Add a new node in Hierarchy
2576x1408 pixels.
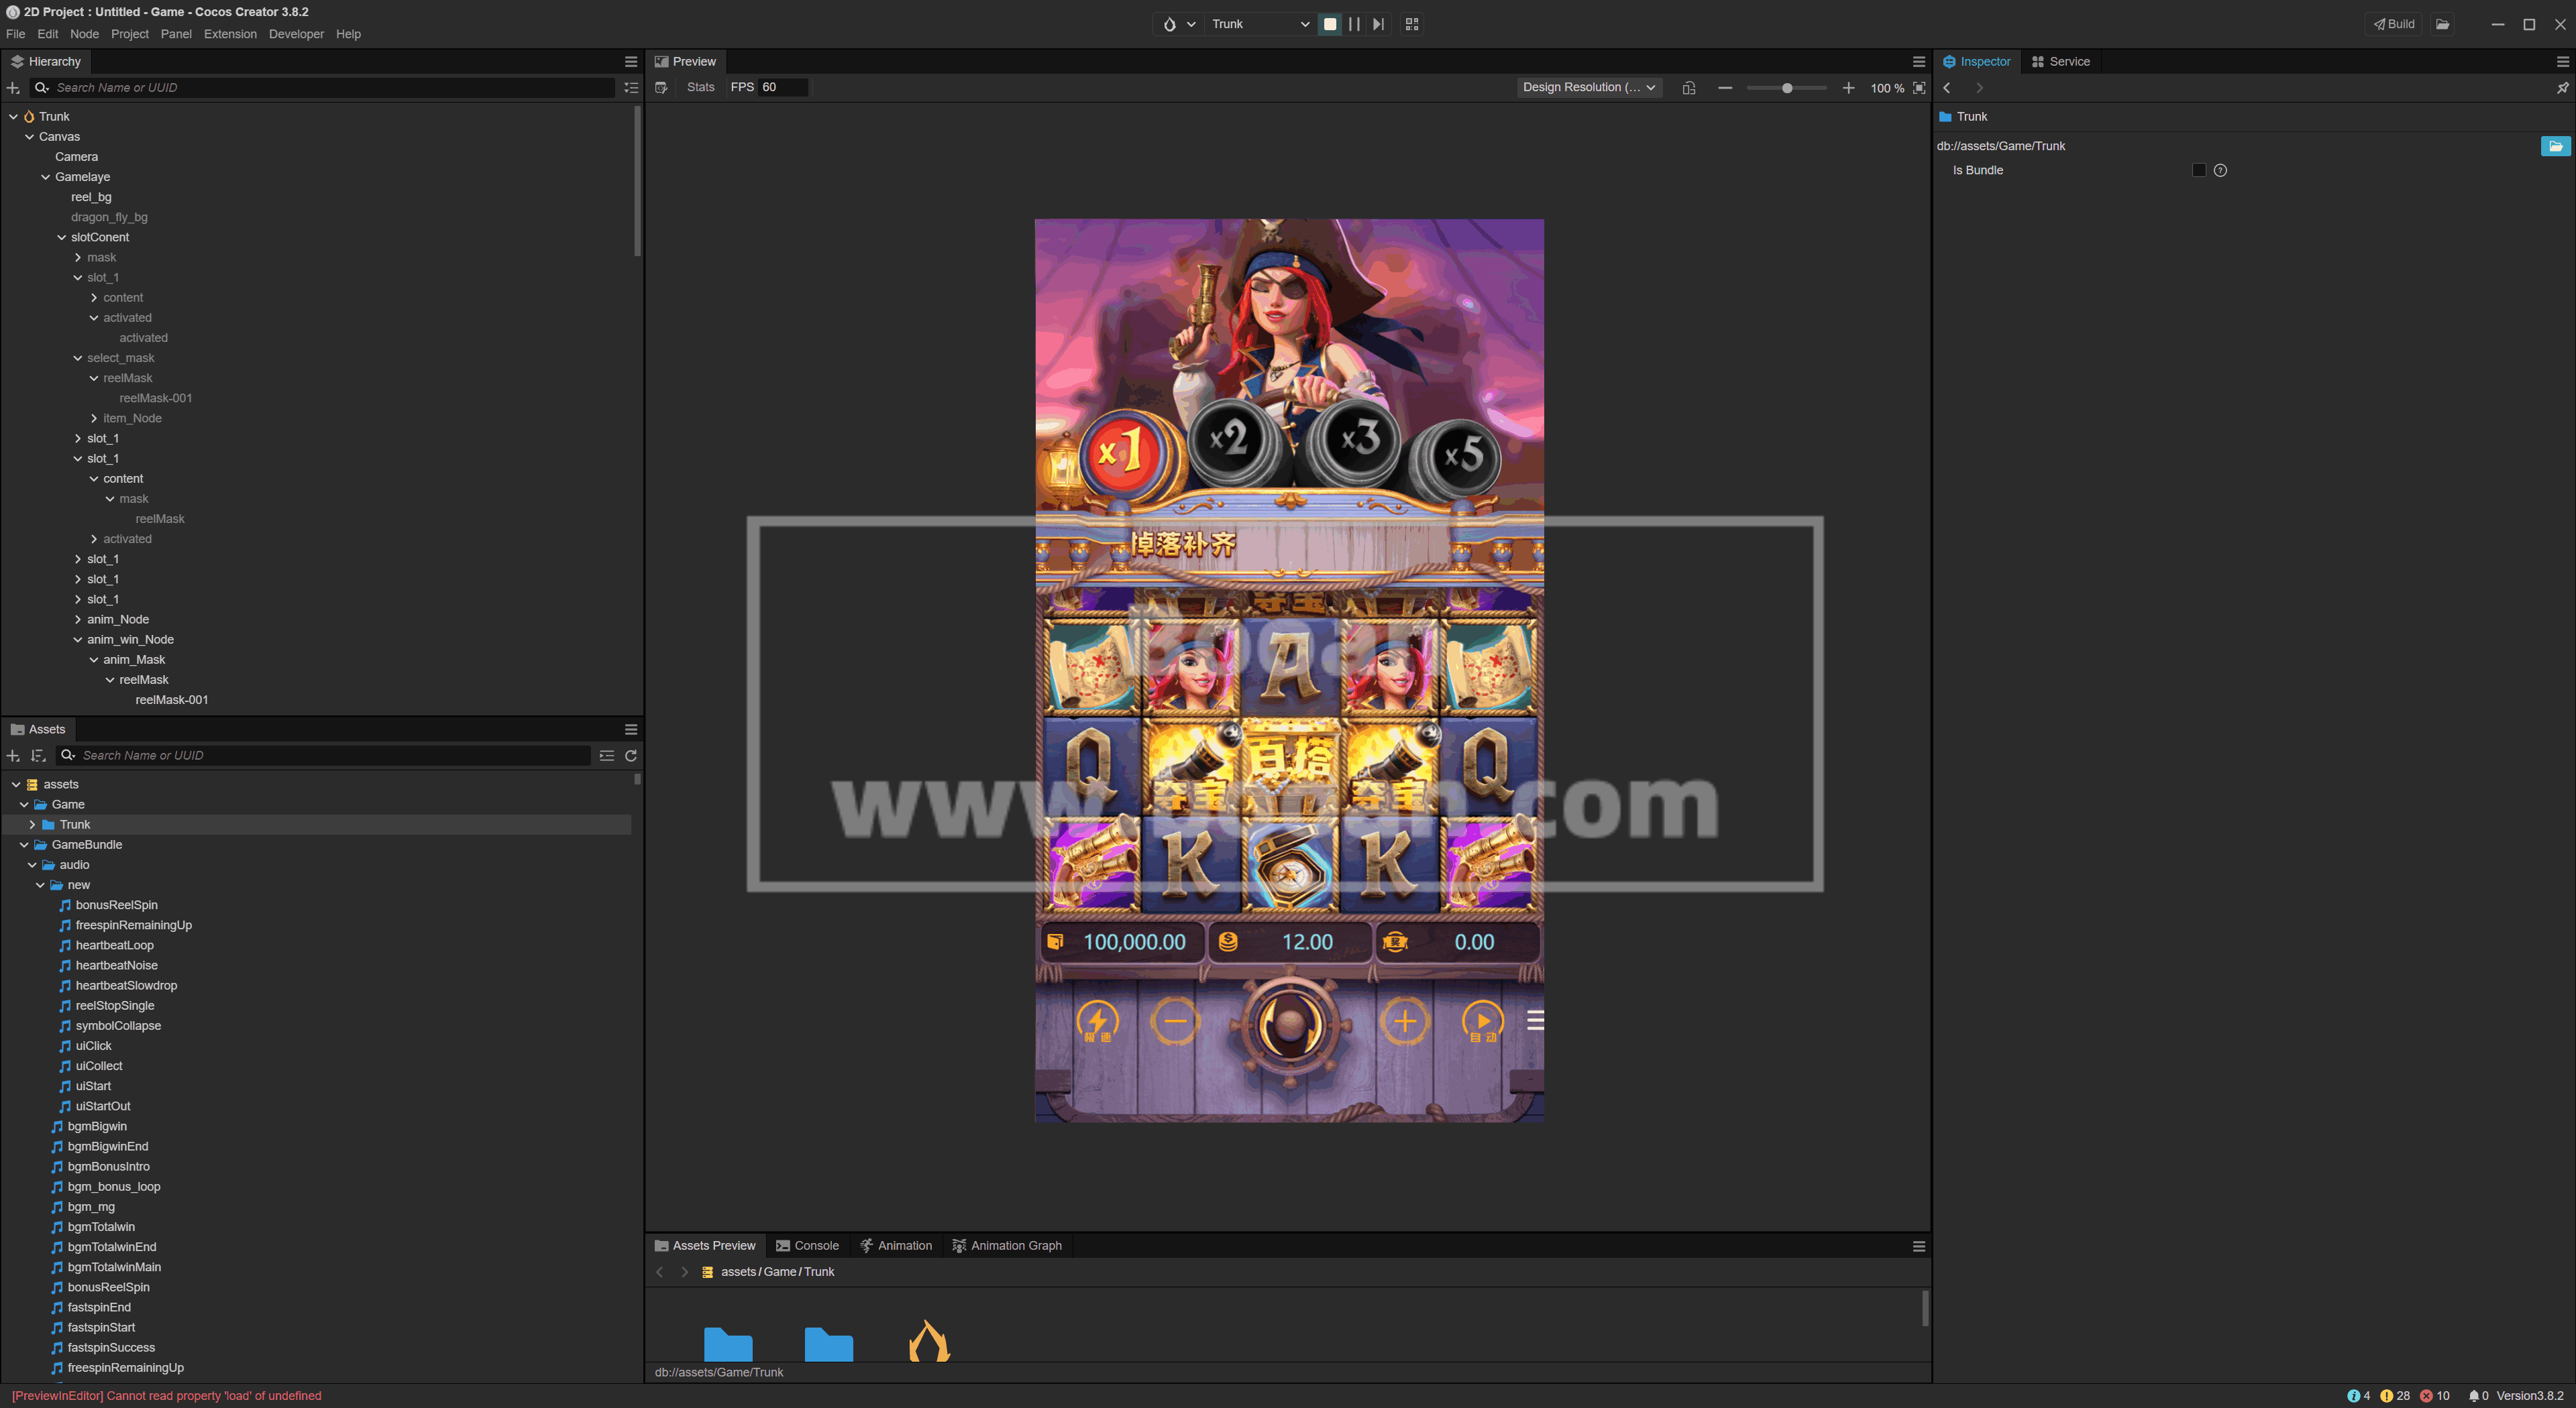(x=13, y=88)
